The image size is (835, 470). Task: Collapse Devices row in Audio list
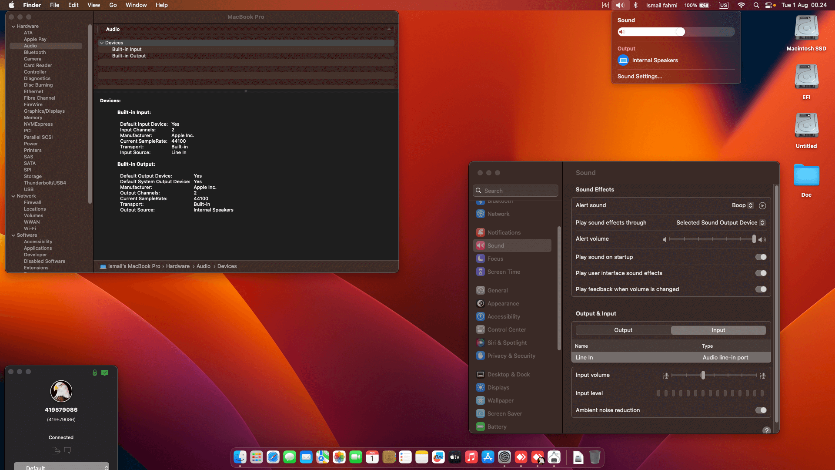click(101, 43)
